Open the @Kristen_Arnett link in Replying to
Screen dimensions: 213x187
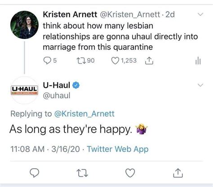point(84,114)
